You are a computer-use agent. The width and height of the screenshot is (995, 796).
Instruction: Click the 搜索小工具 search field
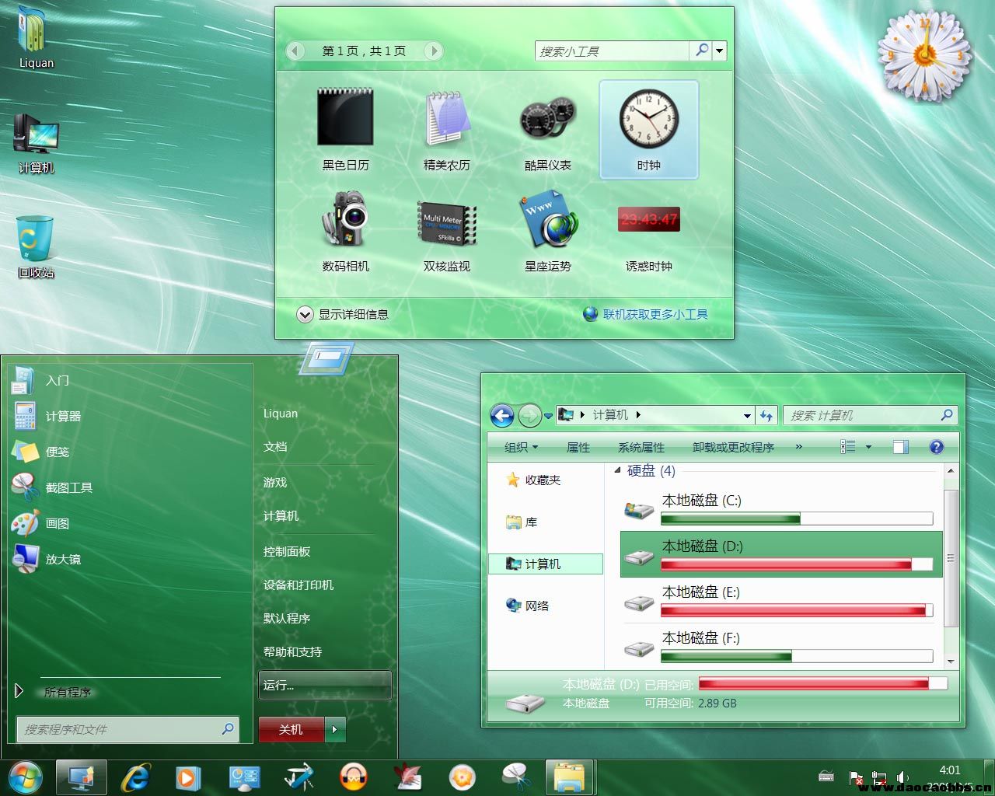point(612,51)
